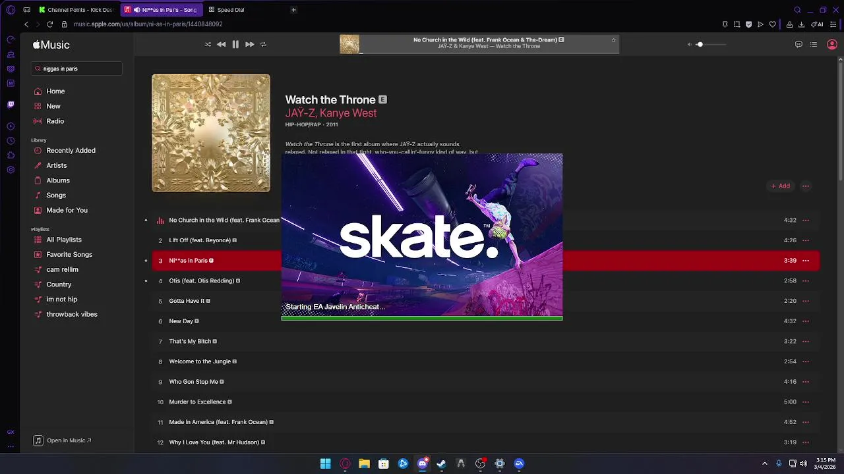Select the Why I Love You track
Screen dimensions: 844x474
pyautogui.click(x=485, y=442)
